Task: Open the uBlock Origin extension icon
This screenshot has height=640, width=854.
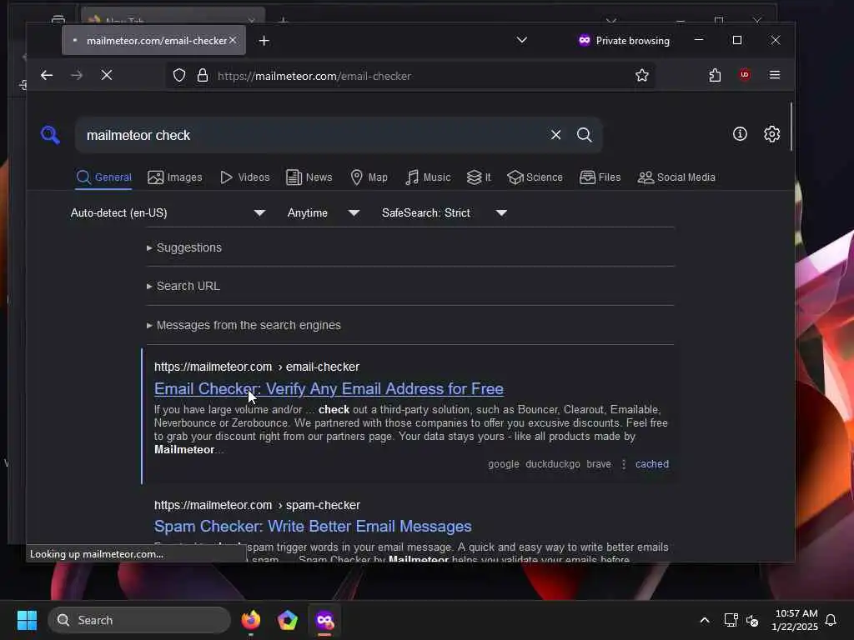Action: (x=745, y=74)
